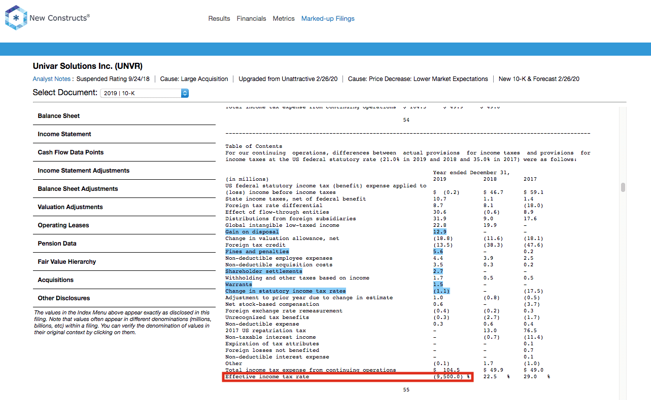Open the Marked-up Filings tab
The image size is (651, 400).
click(x=328, y=19)
